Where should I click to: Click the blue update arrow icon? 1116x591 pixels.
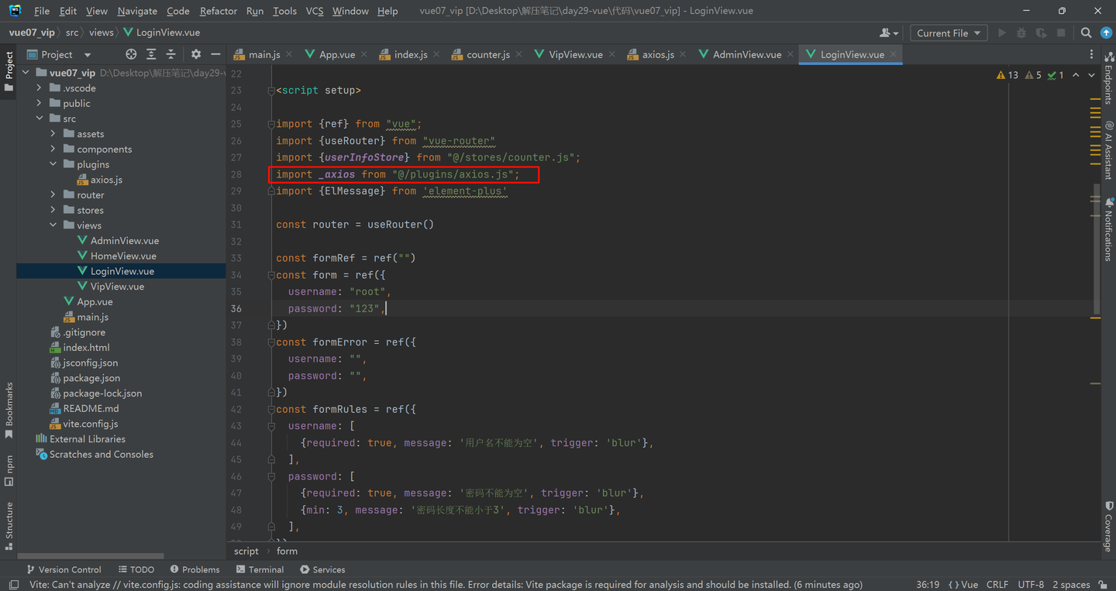click(x=1106, y=33)
